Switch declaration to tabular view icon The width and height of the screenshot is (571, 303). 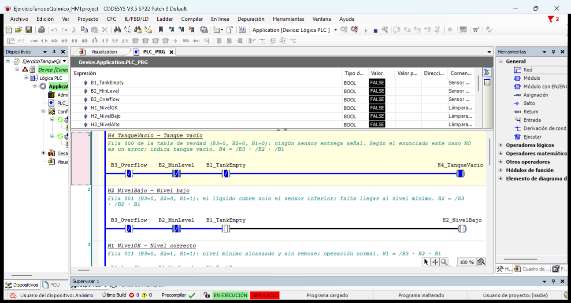pyautogui.click(x=487, y=82)
